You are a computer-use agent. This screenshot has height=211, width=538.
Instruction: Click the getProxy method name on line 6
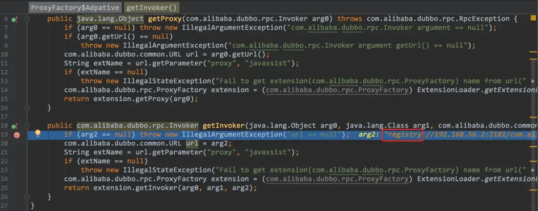(165, 19)
